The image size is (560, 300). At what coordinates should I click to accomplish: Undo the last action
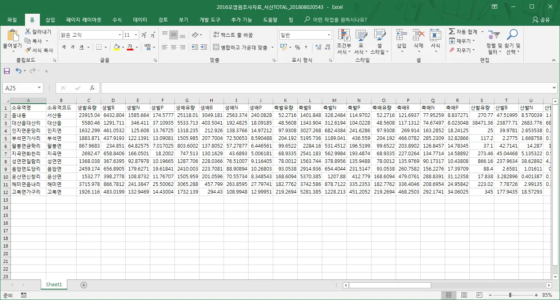coord(19,71)
